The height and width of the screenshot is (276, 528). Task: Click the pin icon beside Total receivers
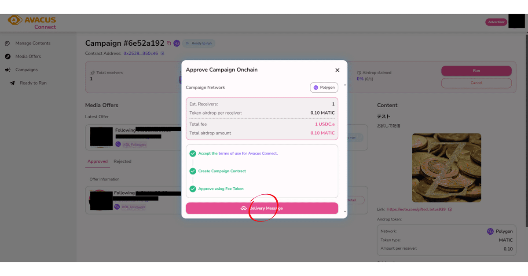92,73
